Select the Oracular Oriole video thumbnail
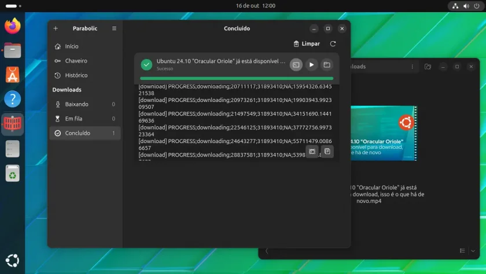The width and height of the screenshot is (486, 274). [x=384, y=133]
